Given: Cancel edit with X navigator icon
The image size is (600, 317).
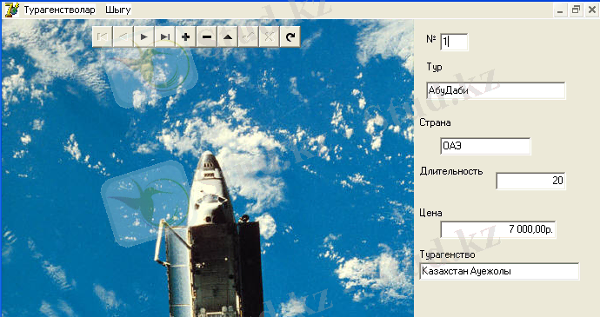Looking at the screenshot, I should coord(269,36).
